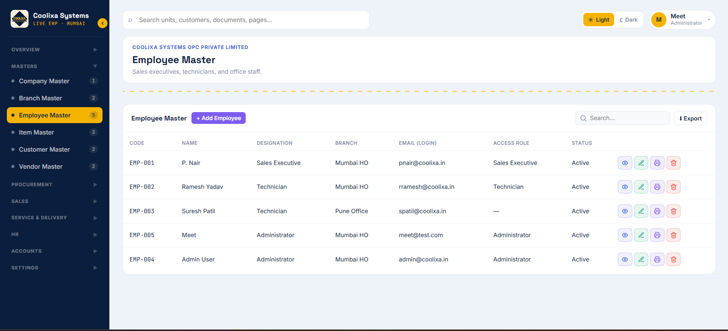Print the EMP-005 Meet record

(657, 235)
